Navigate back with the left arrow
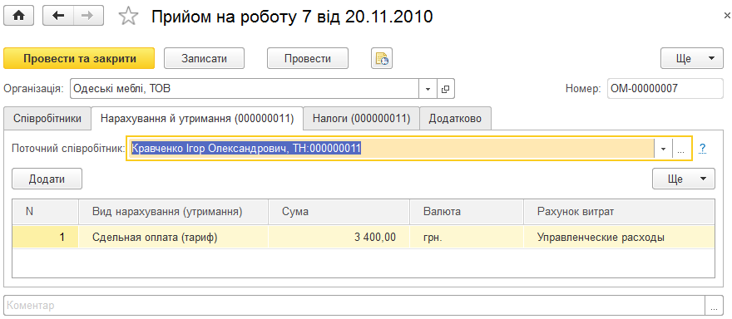This screenshot has height=319, width=732. pos(58,16)
